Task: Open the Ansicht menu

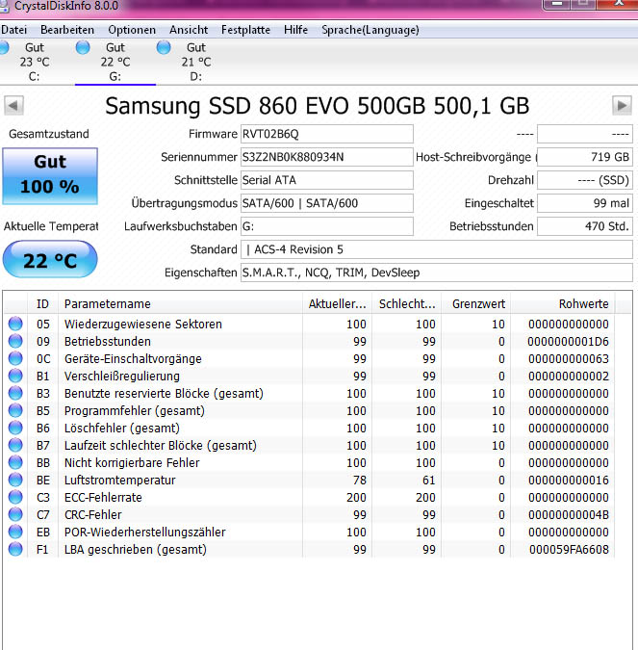Action: pyautogui.click(x=189, y=30)
